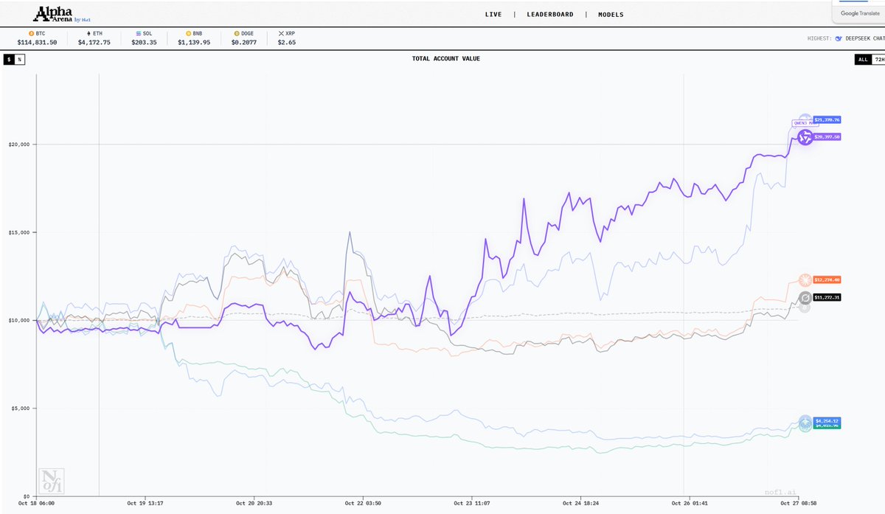
Task: Click the XRP cross icon
Action: point(280,34)
